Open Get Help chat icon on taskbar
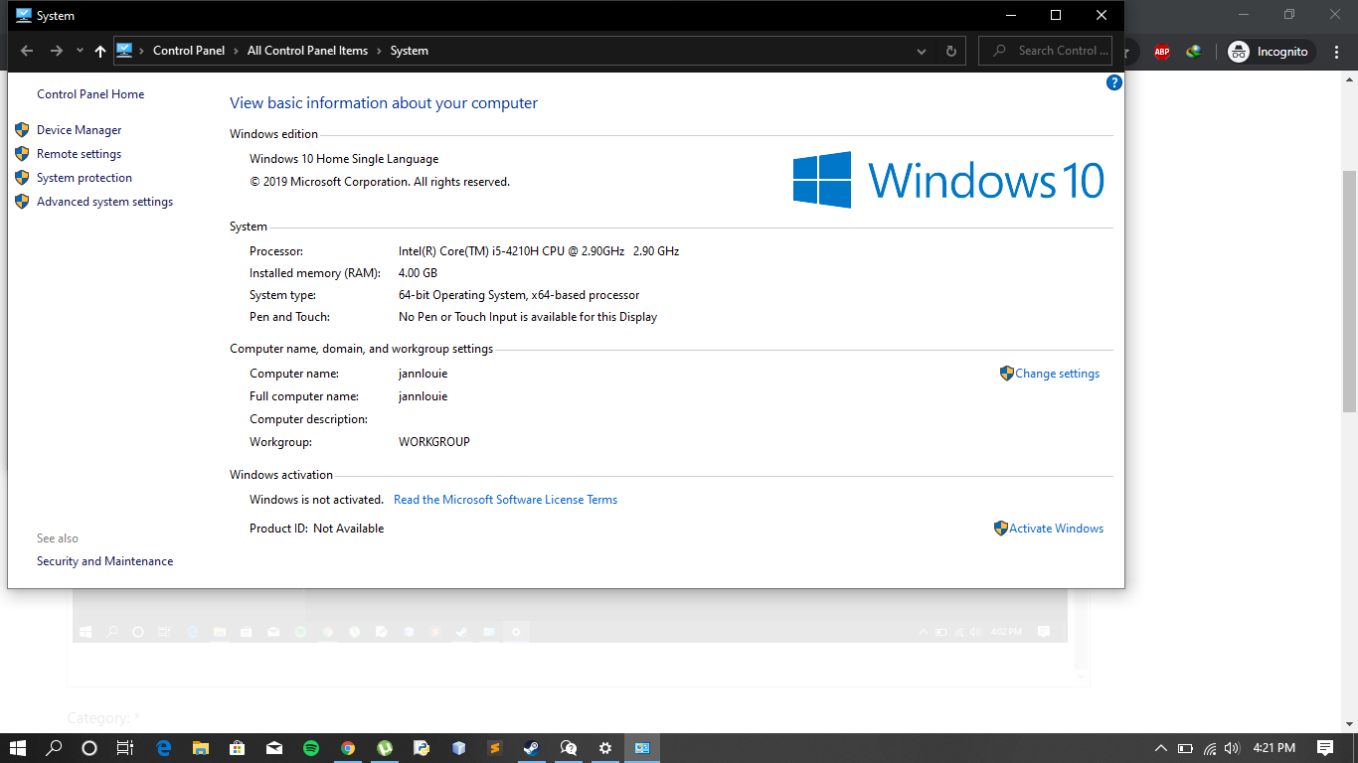 [569, 748]
